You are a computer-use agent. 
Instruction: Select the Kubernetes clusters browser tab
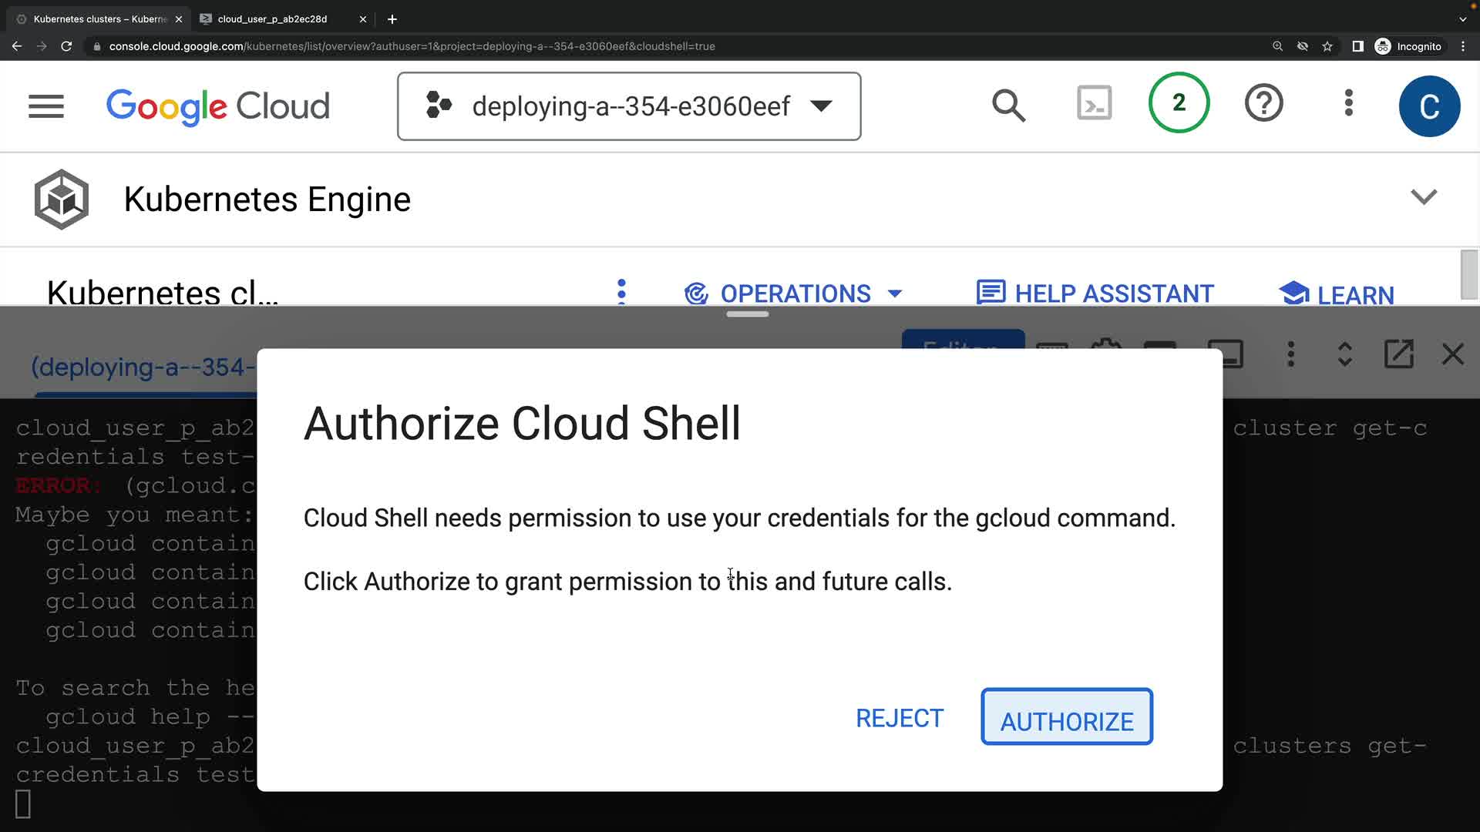100,19
